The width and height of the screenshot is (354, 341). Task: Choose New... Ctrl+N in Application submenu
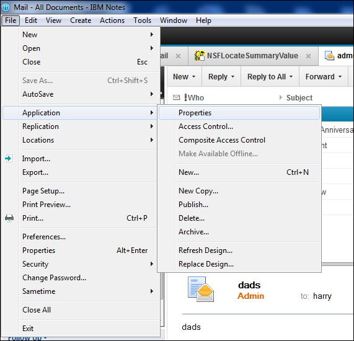coord(239,172)
